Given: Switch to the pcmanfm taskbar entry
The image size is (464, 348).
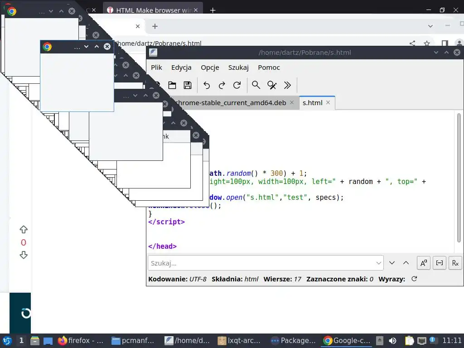Looking at the screenshot, I should click(133, 341).
